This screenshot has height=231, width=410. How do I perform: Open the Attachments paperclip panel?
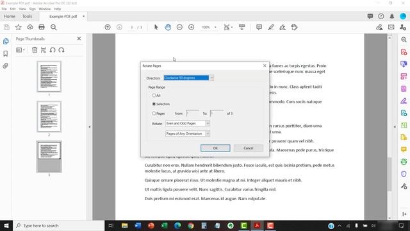6,65
